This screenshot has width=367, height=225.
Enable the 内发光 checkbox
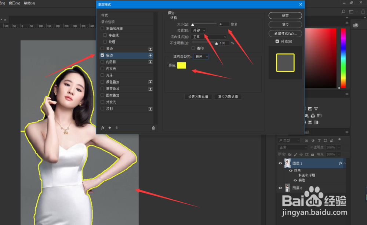[102, 69]
